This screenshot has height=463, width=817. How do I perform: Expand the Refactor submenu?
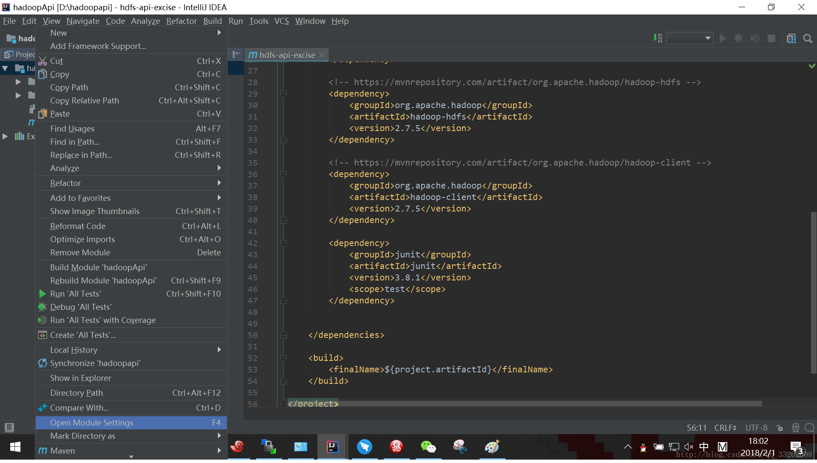click(131, 183)
